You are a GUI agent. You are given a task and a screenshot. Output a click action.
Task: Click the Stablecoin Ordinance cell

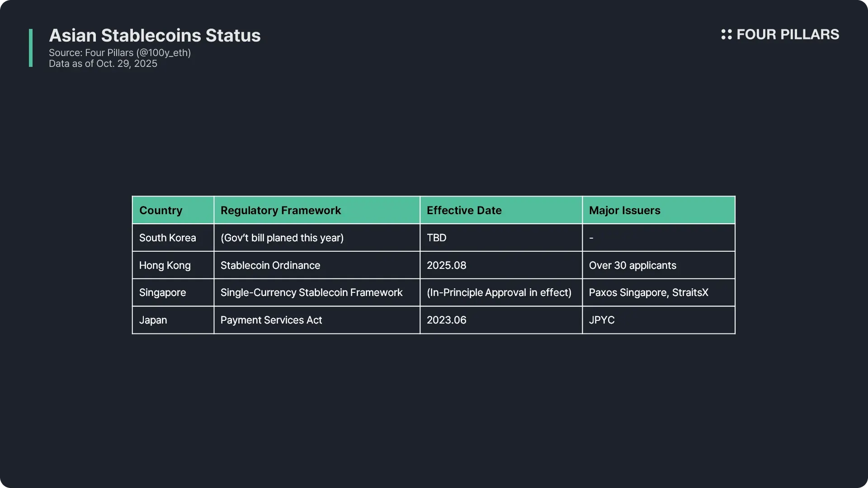coord(270,266)
